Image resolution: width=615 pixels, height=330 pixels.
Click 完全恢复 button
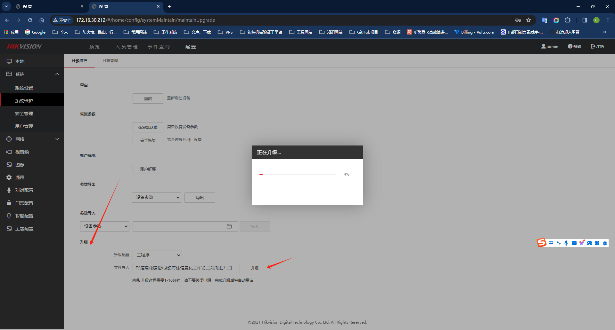[148, 140]
